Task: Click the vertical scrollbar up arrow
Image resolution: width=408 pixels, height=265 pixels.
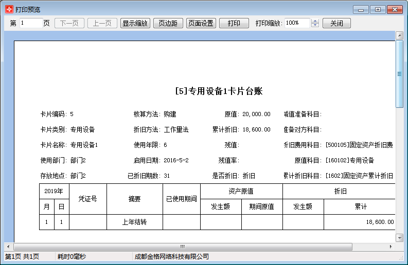Action: (399, 35)
